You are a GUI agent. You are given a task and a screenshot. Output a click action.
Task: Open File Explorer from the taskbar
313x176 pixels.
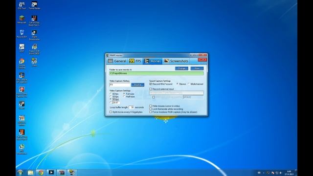coord(30,173)
